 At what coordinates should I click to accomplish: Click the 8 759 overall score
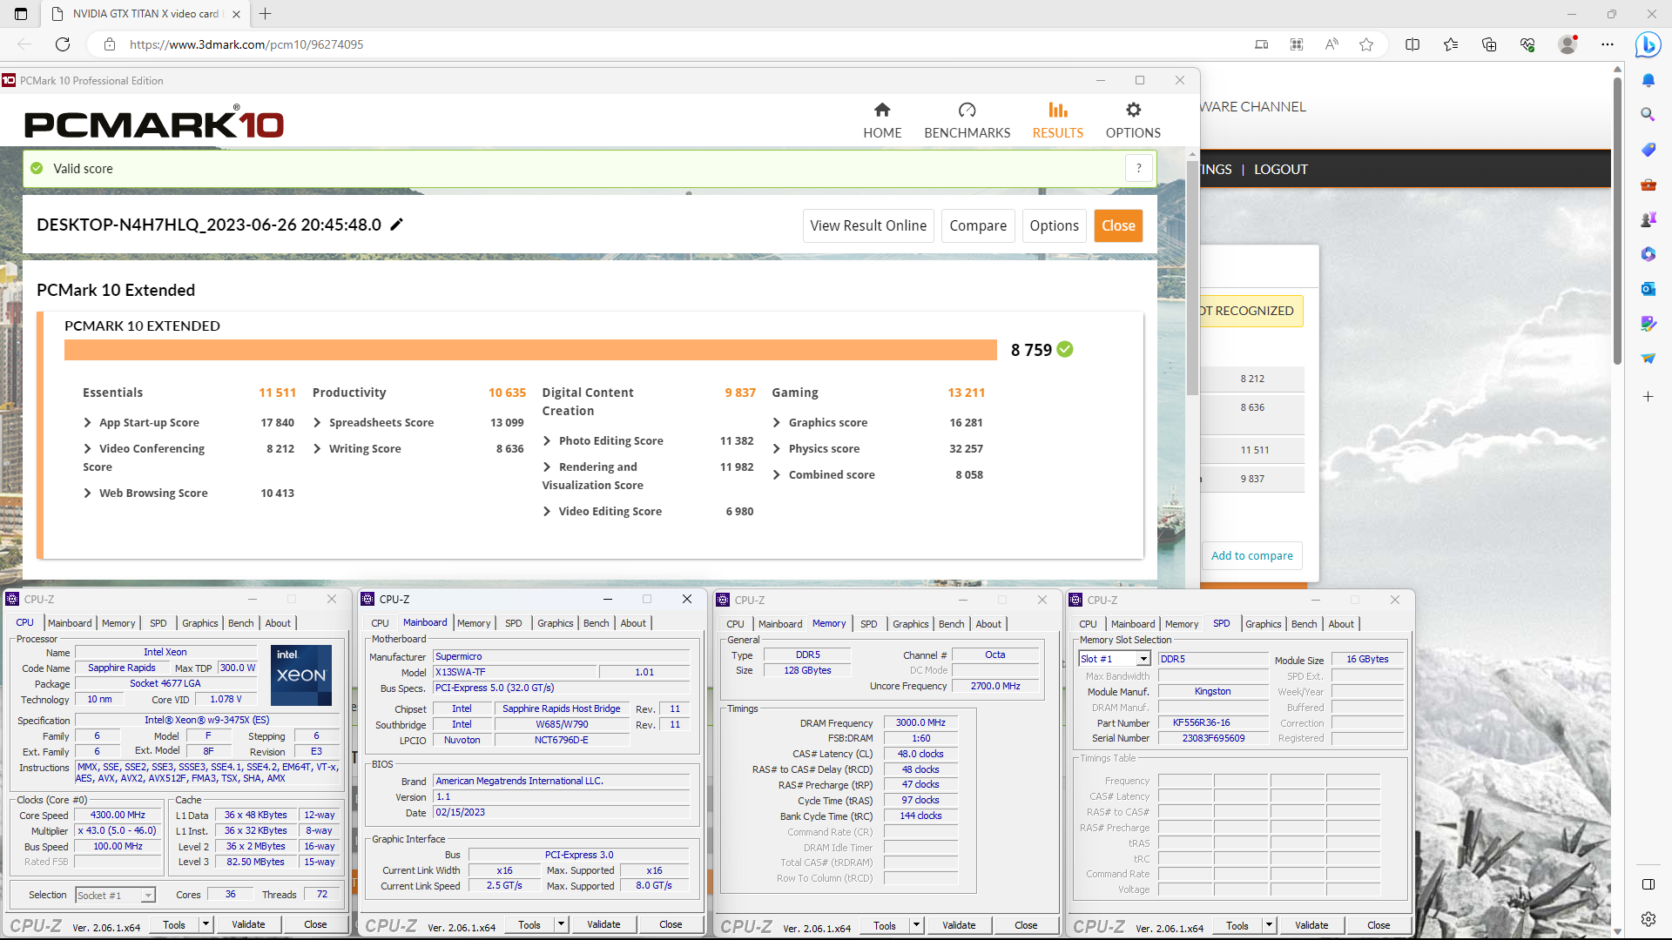tap(1031, 350)
